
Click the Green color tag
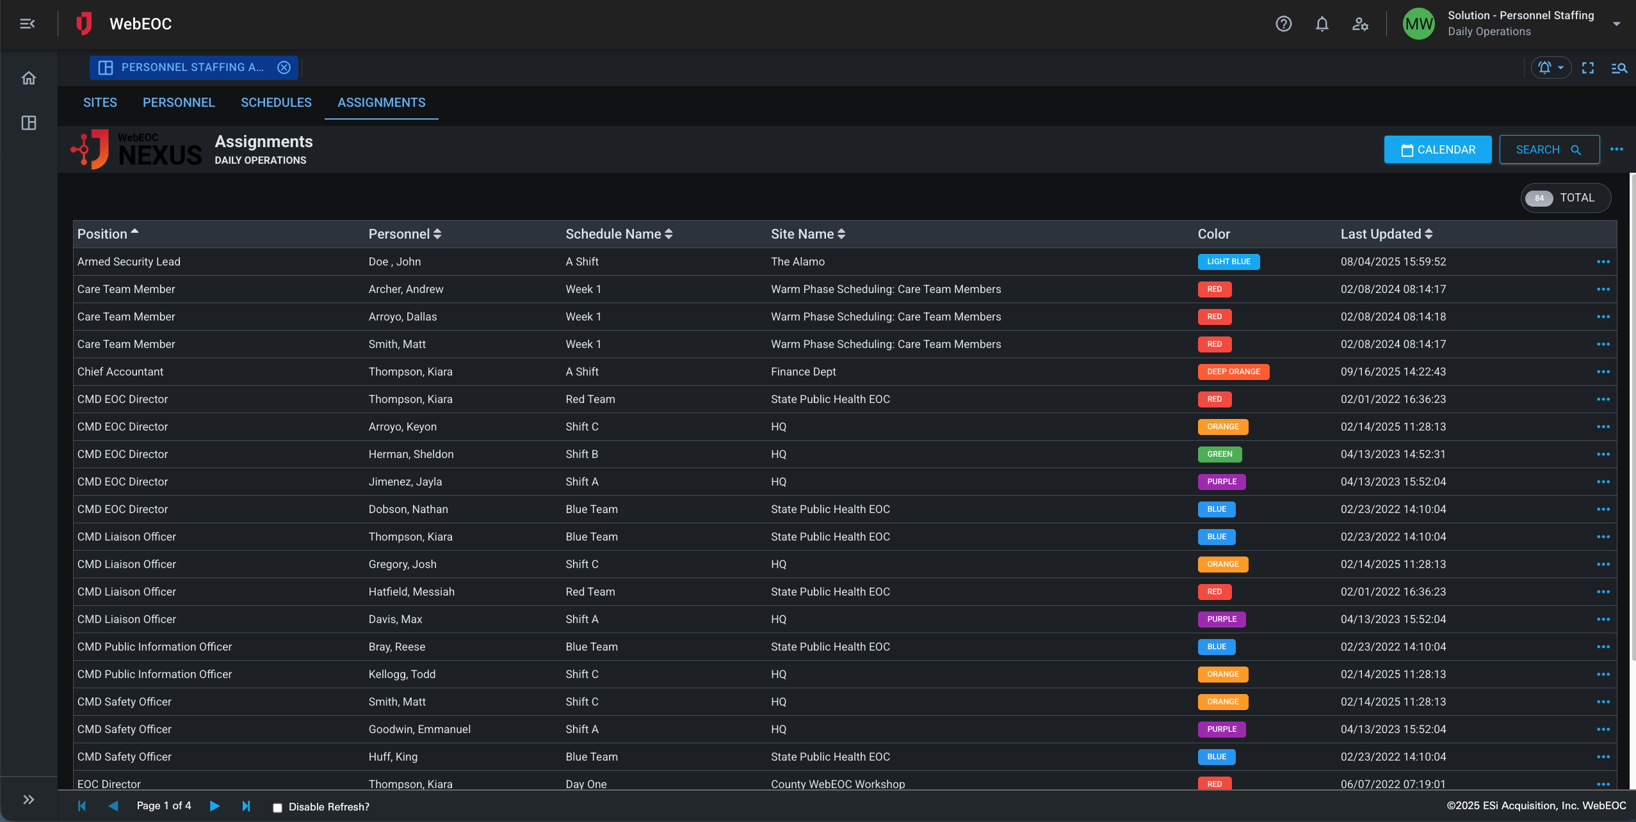tap(1219, 454)
